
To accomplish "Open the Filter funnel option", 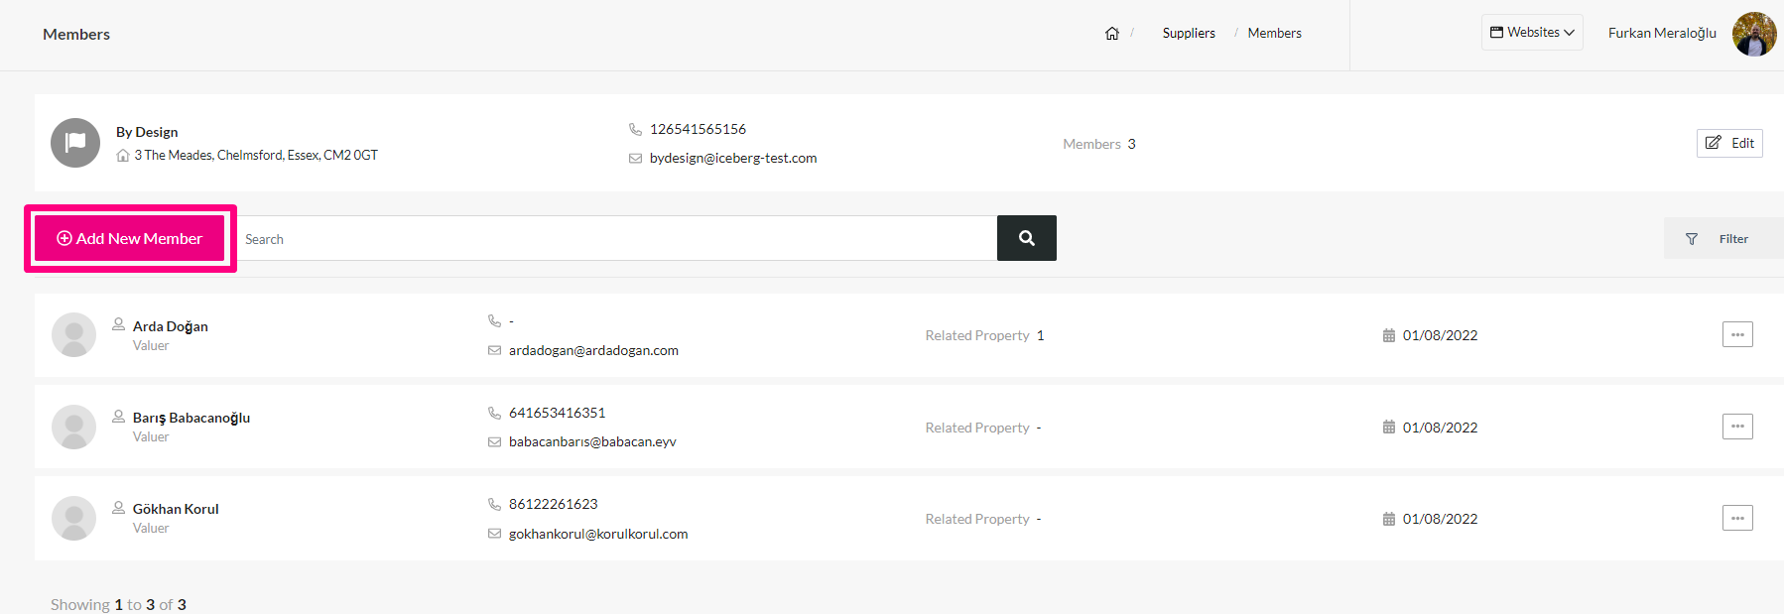I will [1723, 239].
